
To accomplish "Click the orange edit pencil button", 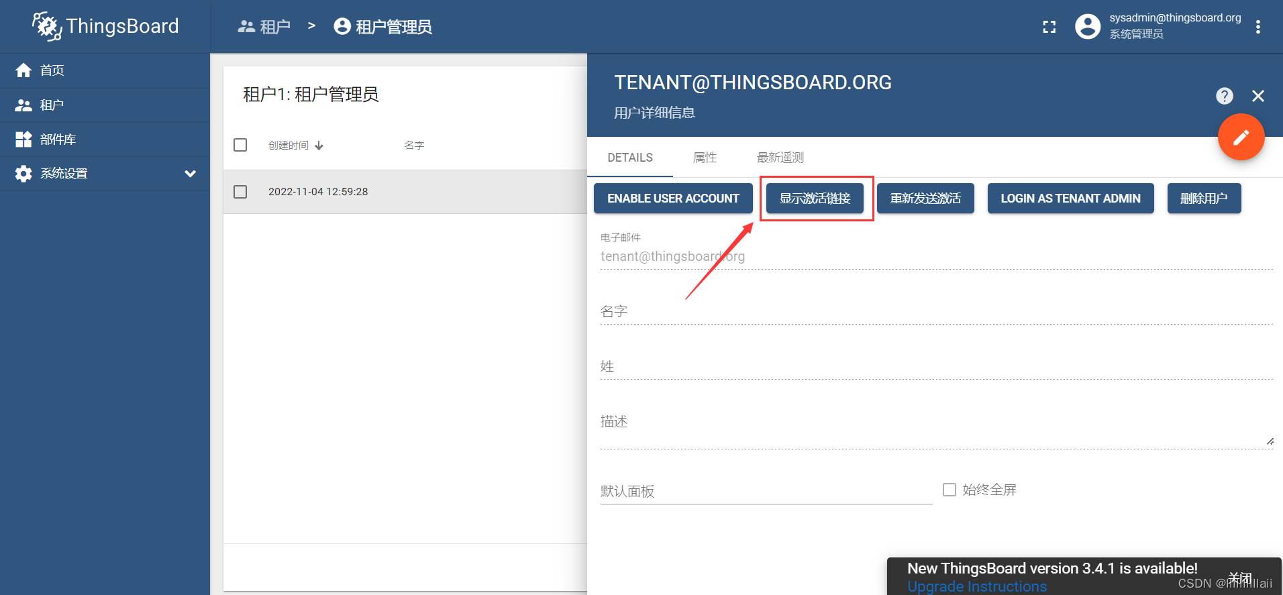I will (1241, 137).
